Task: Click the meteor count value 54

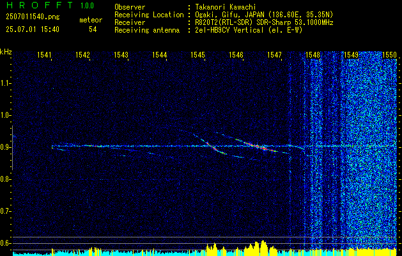Action: pos(93,29)
